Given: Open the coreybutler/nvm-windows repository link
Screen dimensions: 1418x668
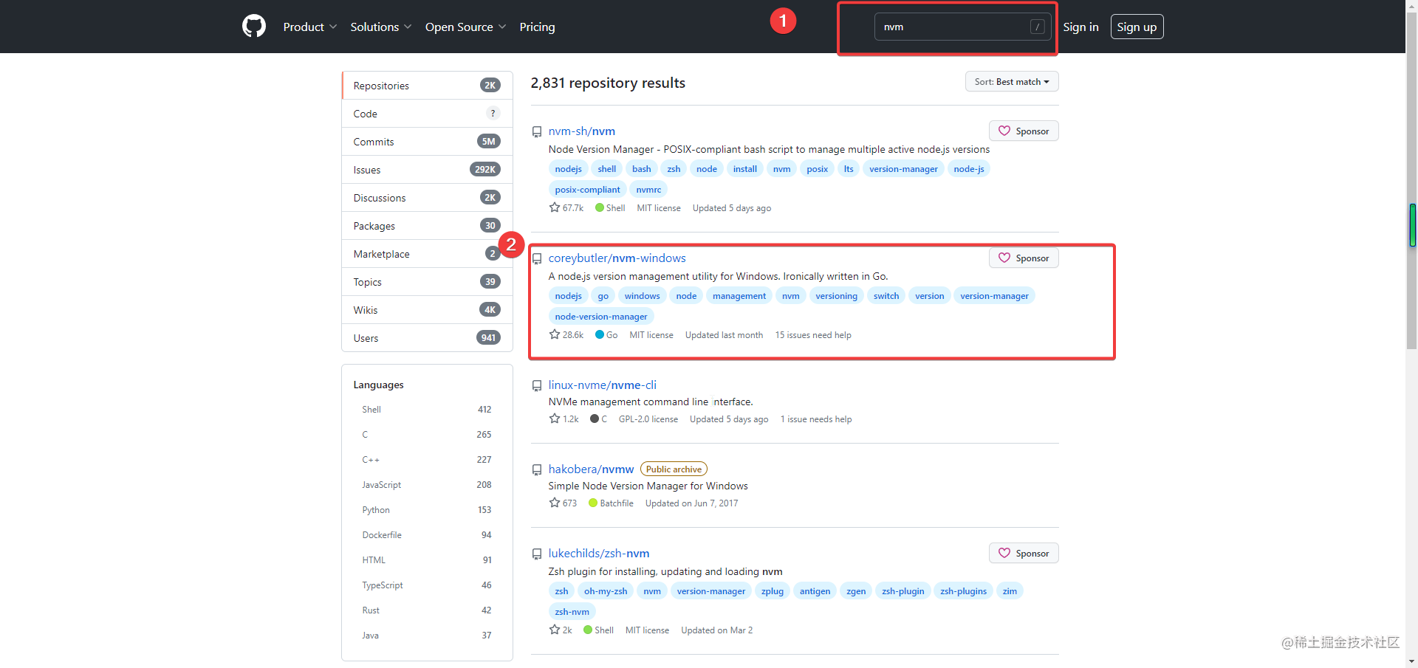Looking at the screenshot, I should tap(617, 258).
